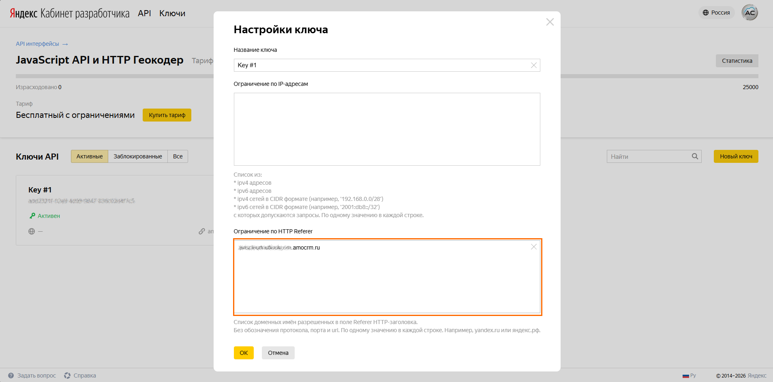Click the Ограничение по HTTP Referer label
The width and height of the screenshot is (773, 382).
(273, 231)
